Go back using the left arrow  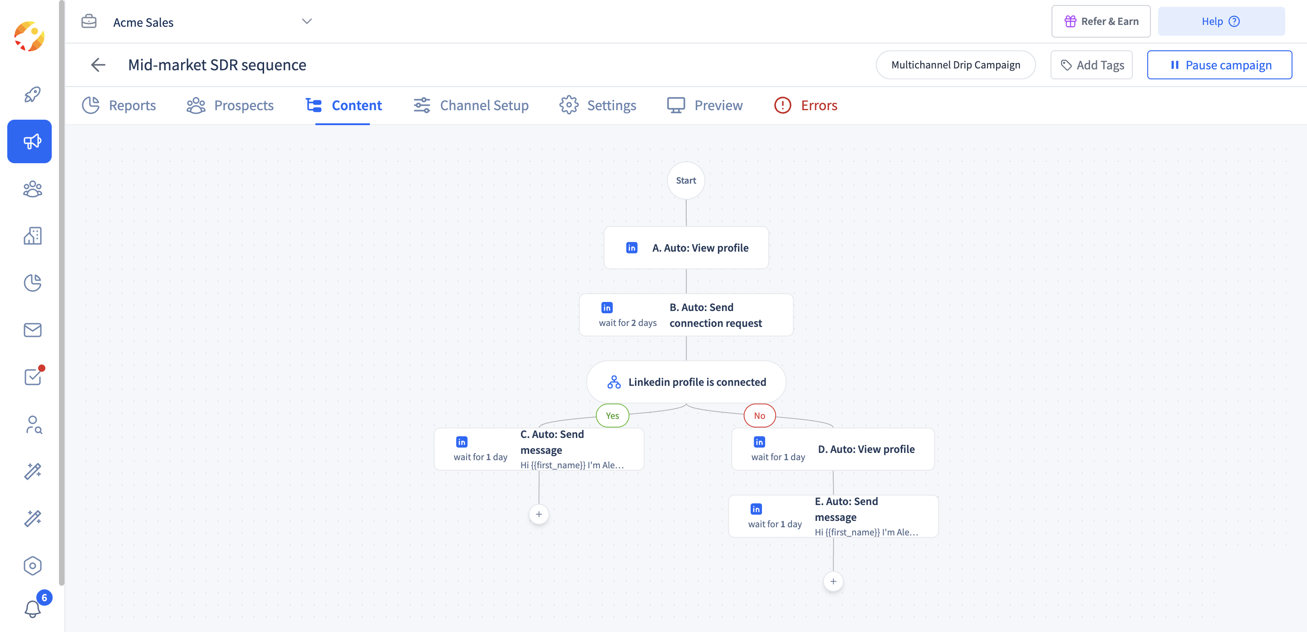coord(98,65)
